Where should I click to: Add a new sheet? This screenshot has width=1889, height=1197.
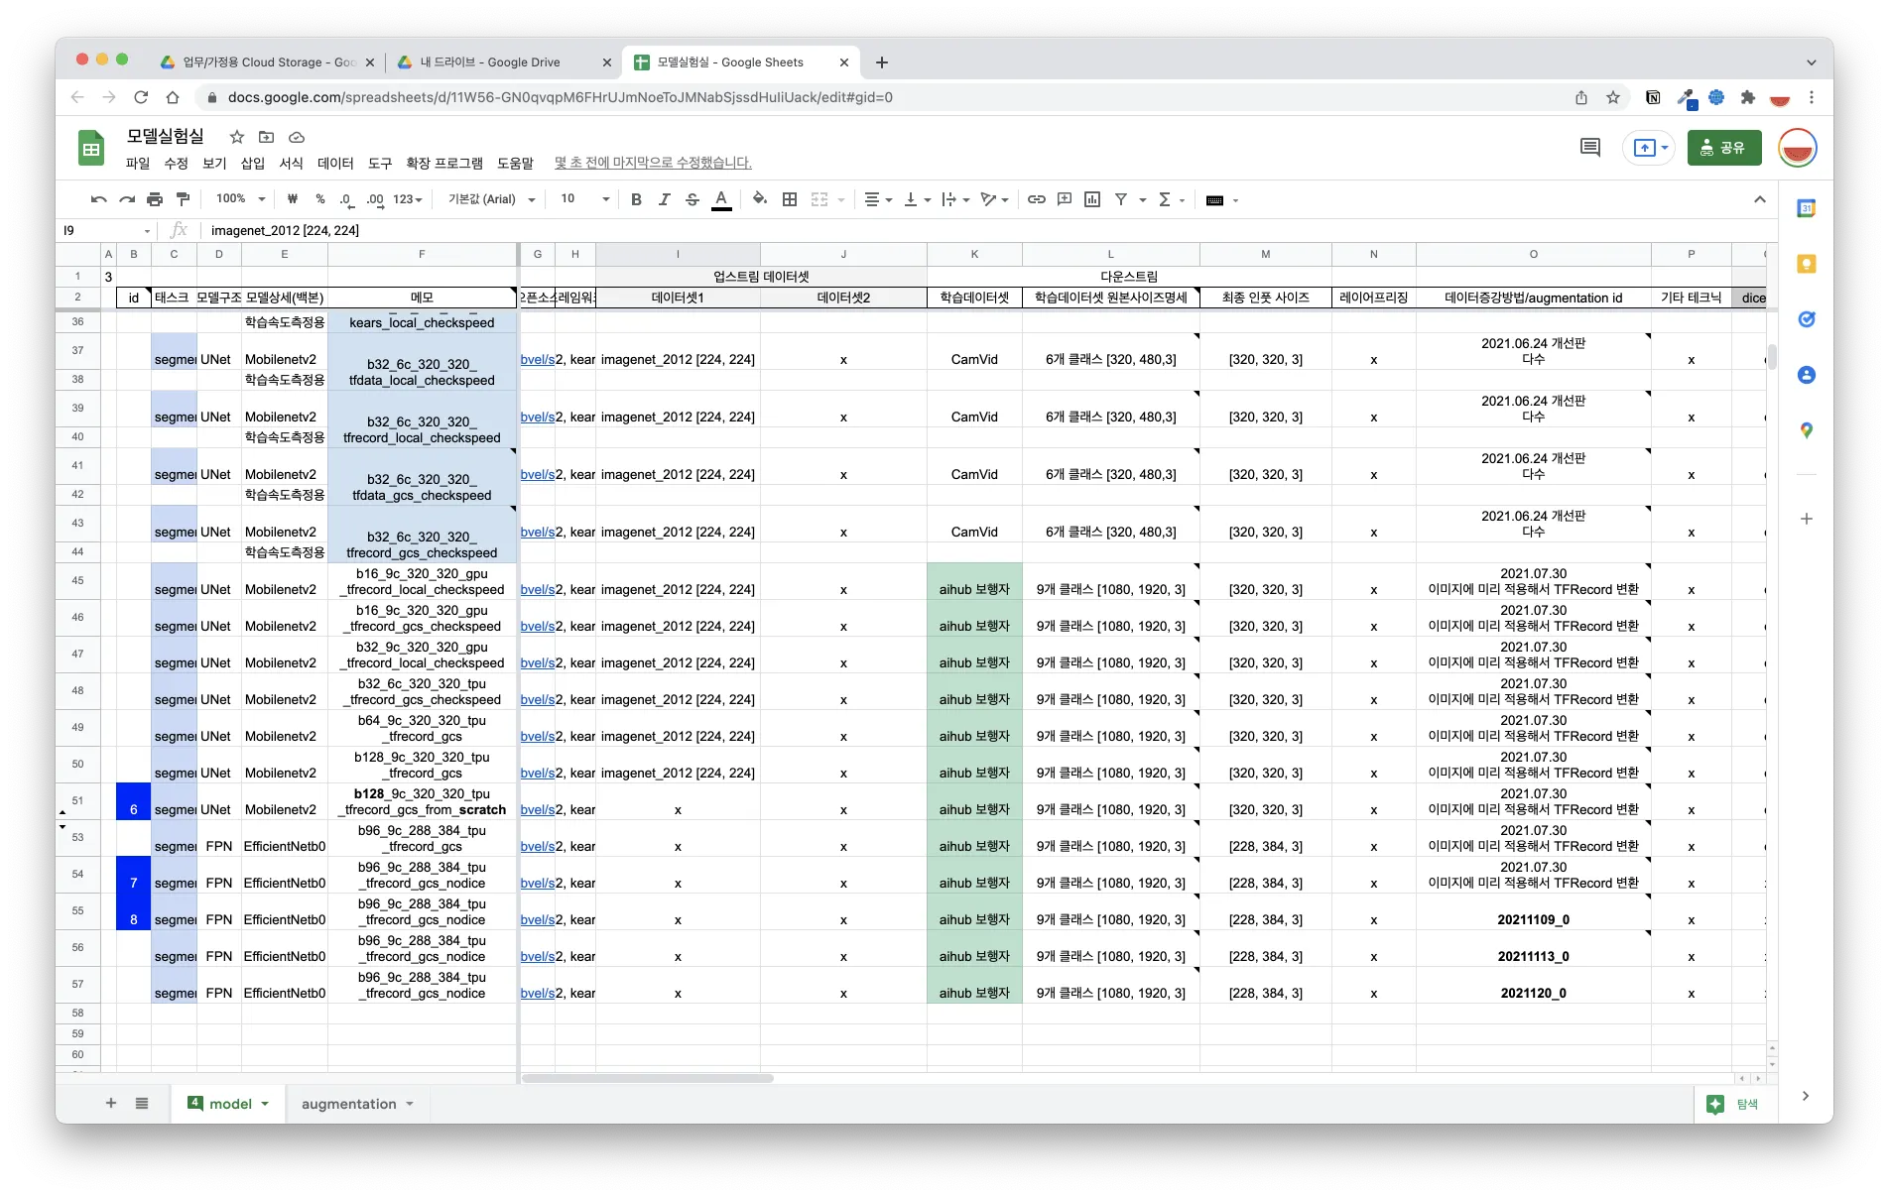pos(111,1103)
